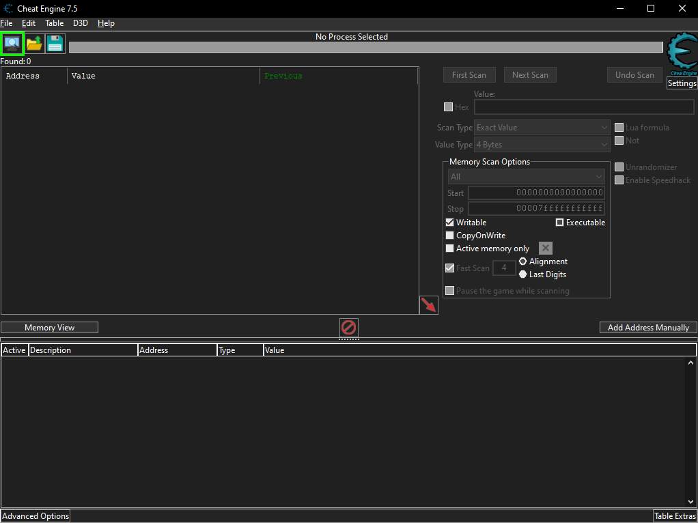Enable the CopyOnWrite checkbox
The width and height of the screenshot is (698, 523).
[x=450, y=236]
